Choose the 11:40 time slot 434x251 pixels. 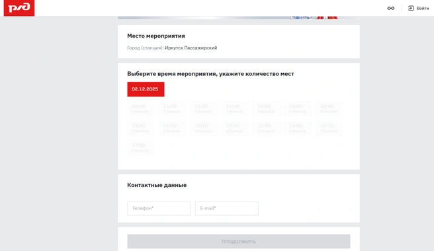[x=234, y=108]
